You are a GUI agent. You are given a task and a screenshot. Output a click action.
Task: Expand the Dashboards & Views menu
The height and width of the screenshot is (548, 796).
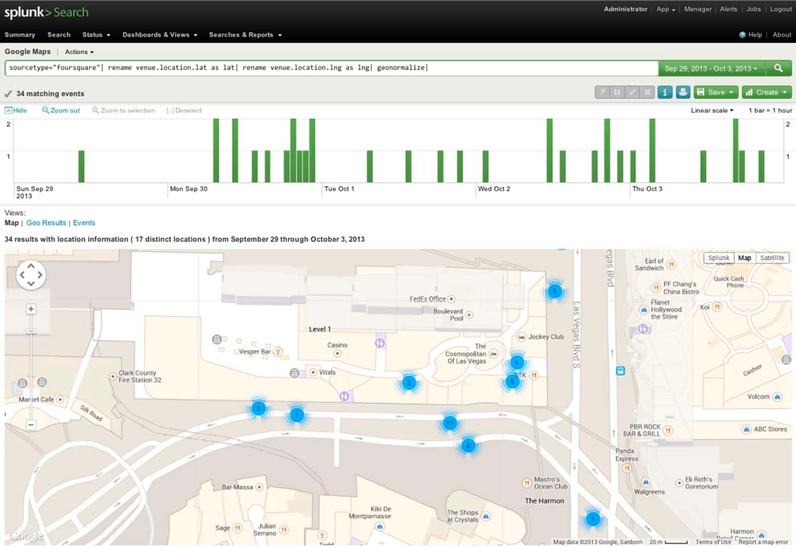click(x=160, y=35)
